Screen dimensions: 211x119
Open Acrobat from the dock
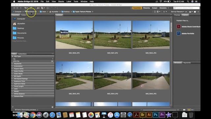[136, 115]
